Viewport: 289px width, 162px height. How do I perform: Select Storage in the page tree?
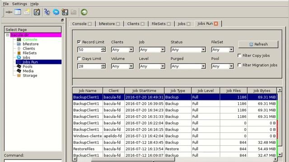point(30,76)
